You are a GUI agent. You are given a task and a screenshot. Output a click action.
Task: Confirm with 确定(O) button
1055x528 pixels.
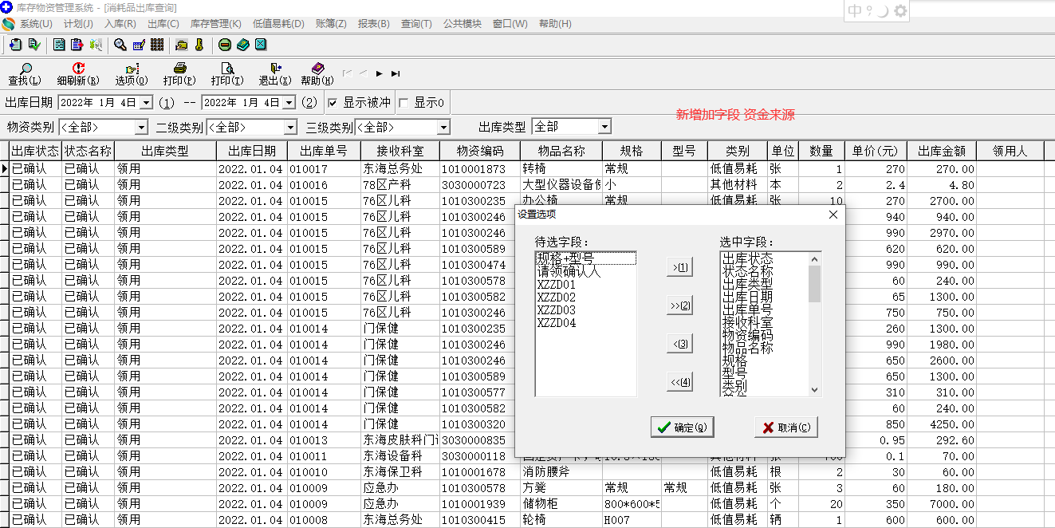pos(682,428)
